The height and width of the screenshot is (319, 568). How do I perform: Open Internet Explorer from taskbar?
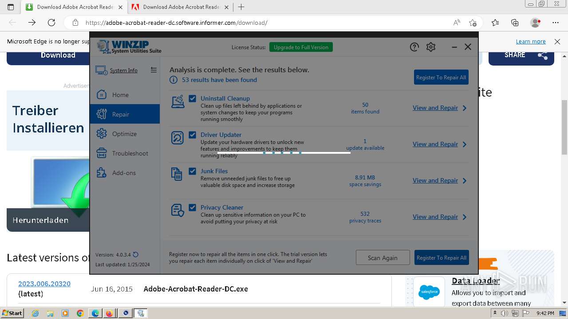35,313
